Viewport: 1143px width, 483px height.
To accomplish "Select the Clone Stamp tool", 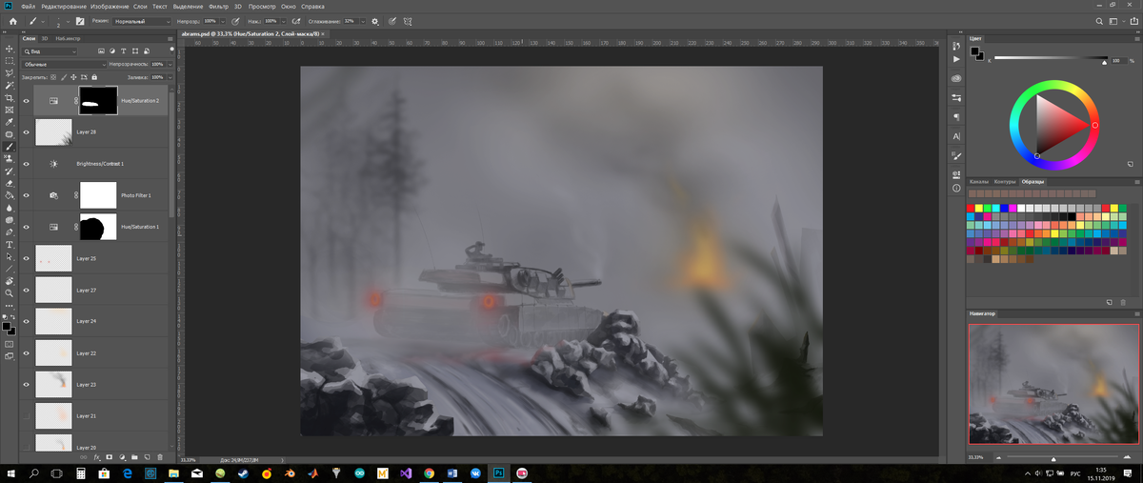I will click(10, 158).
